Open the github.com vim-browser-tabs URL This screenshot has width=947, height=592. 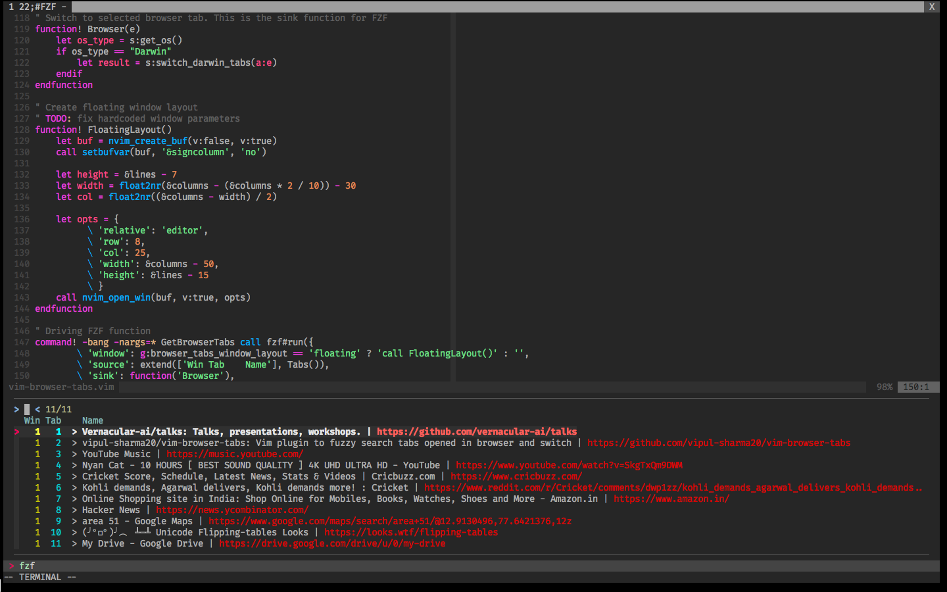click(719, 443)
